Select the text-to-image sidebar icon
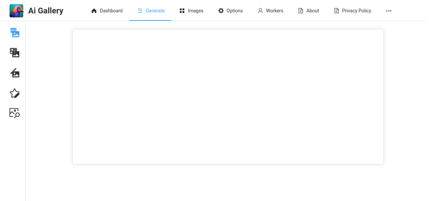Screen dimensions: 430x201 (15, 32)
